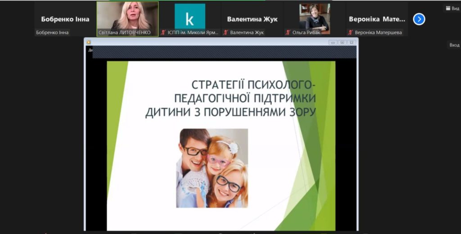Image resolution: width=461 pixels, height=234 pixels.
Task: Minimize the shared presentation window
Action: tap(333, 42)
